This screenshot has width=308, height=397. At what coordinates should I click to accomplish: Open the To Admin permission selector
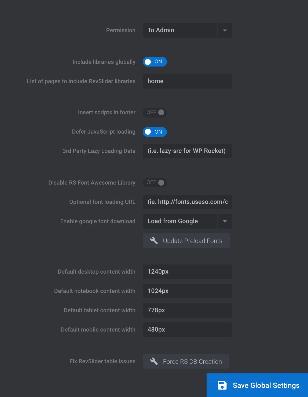coord(180,30)
